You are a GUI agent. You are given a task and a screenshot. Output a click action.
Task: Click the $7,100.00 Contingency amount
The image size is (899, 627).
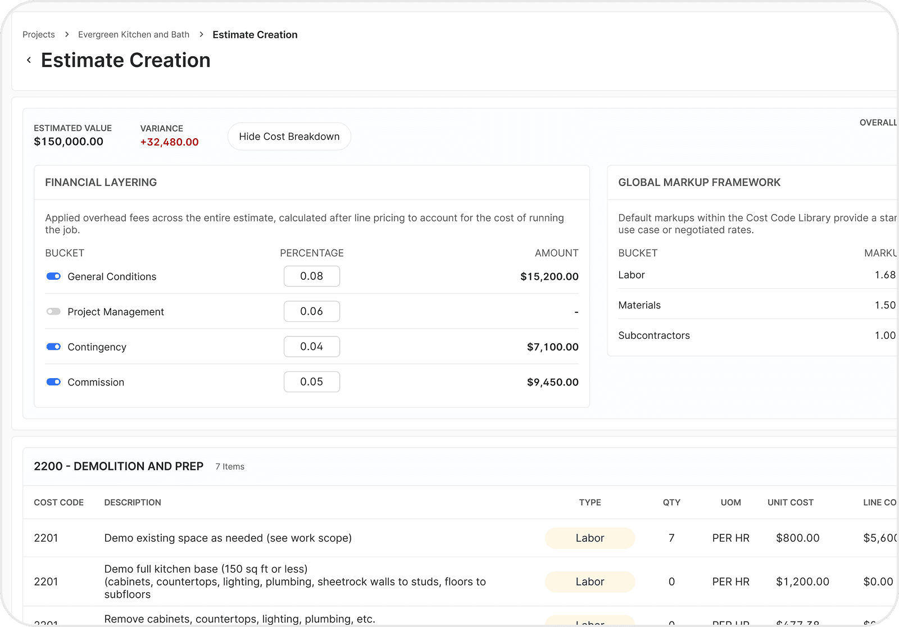[553, 347]
